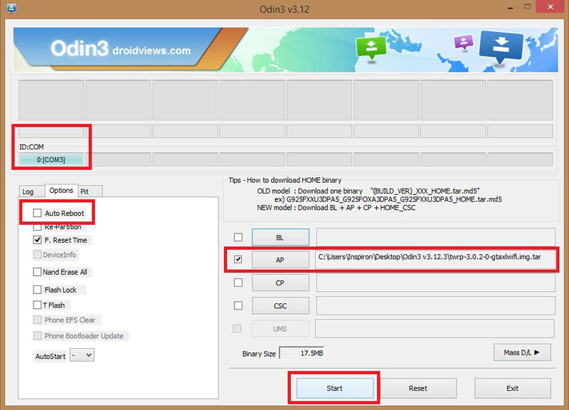Image resolution: width=569 pixels, height=410 pixels.
Task: Tick the CSC file checkbox
Action: (x=238, y=305)
